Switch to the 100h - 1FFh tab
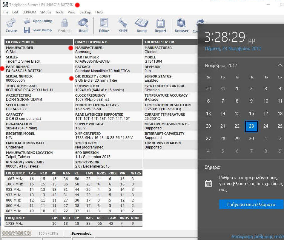 [48, 233]
